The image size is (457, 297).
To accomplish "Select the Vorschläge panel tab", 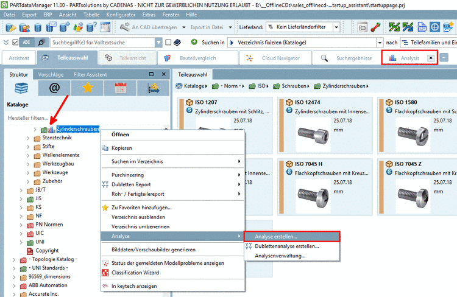I will tap(51, 74).
